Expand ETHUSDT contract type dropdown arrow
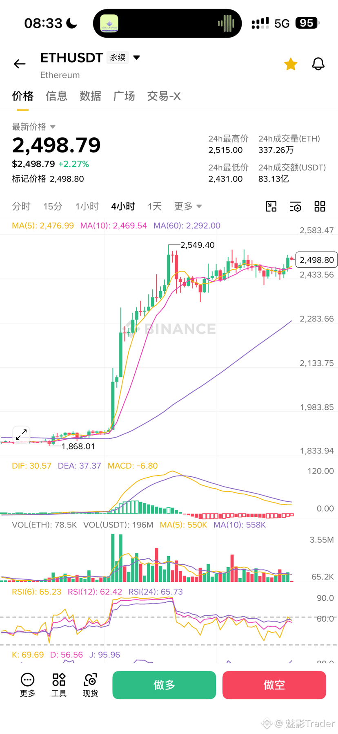 [x=137, y=58]
